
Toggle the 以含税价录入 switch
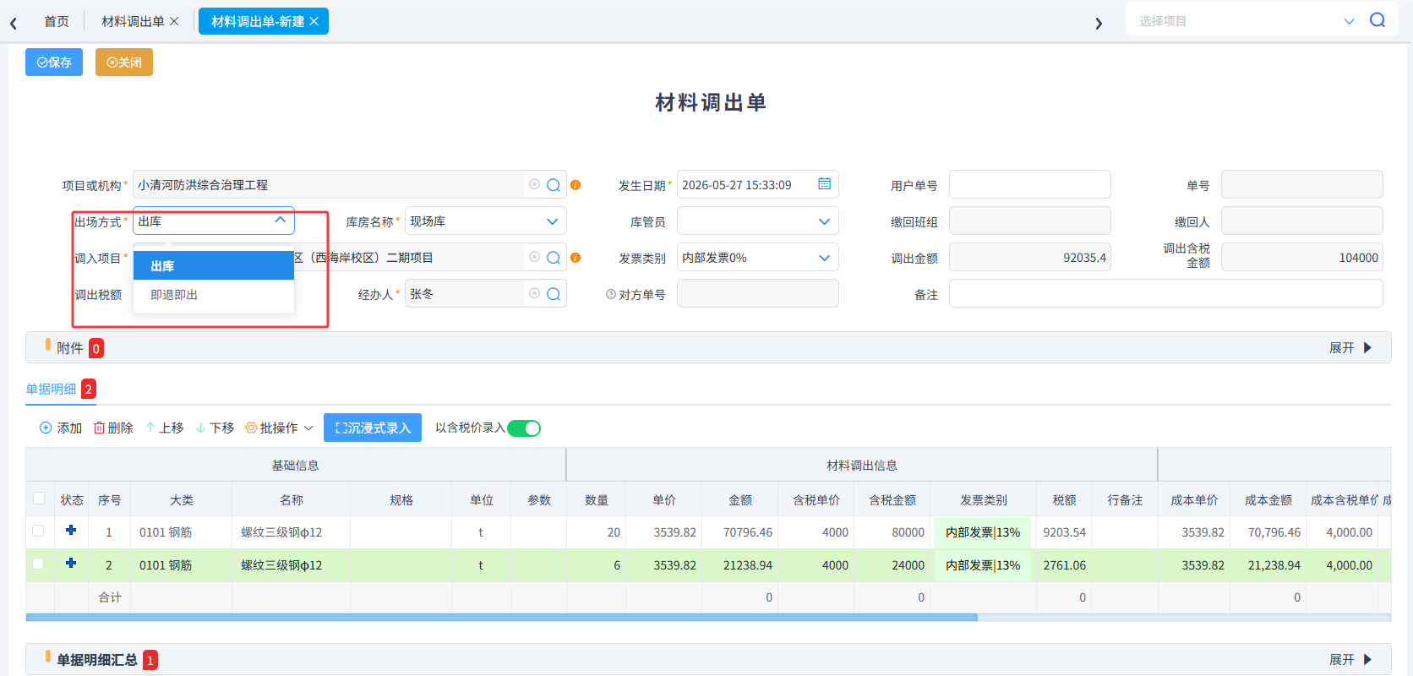pyautogui.click(x=524, y=428)
